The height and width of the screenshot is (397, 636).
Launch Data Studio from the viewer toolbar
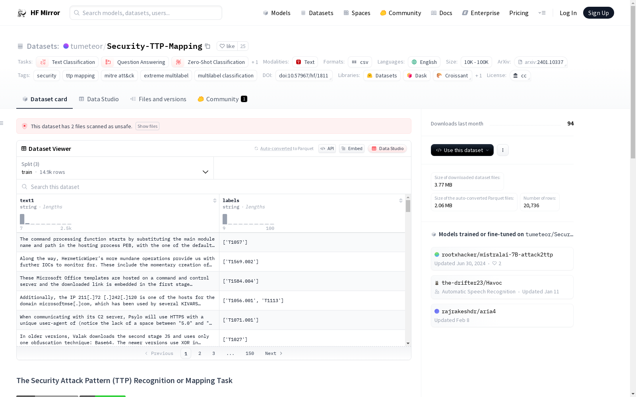pyautogui.click(x=387, y=148)
